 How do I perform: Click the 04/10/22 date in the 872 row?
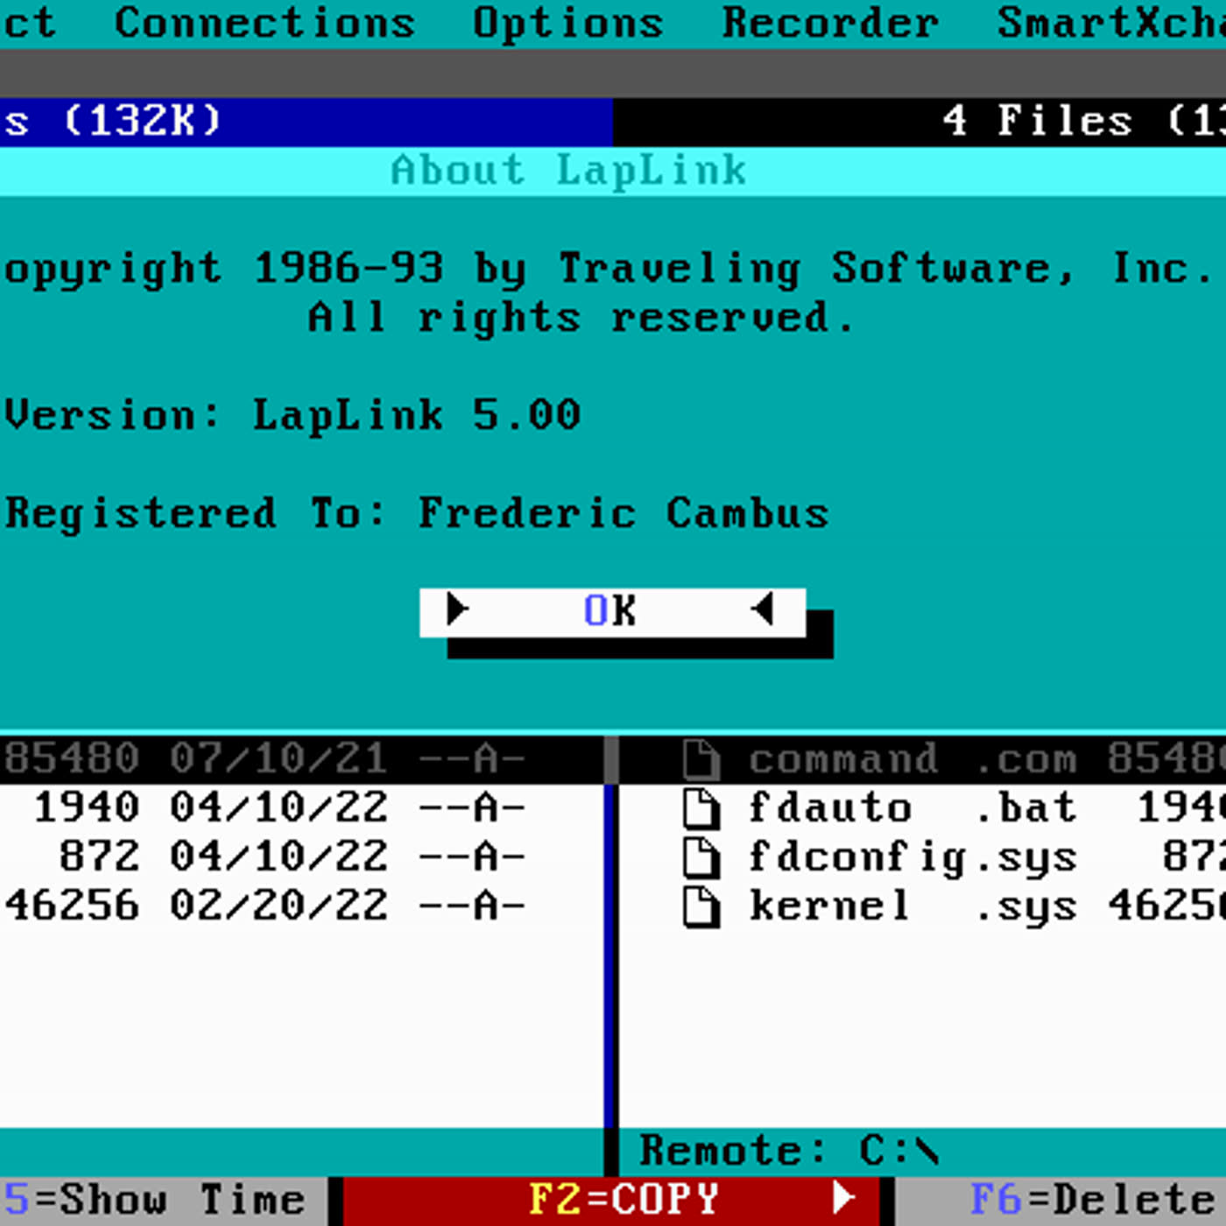click(x=278, y=856)
